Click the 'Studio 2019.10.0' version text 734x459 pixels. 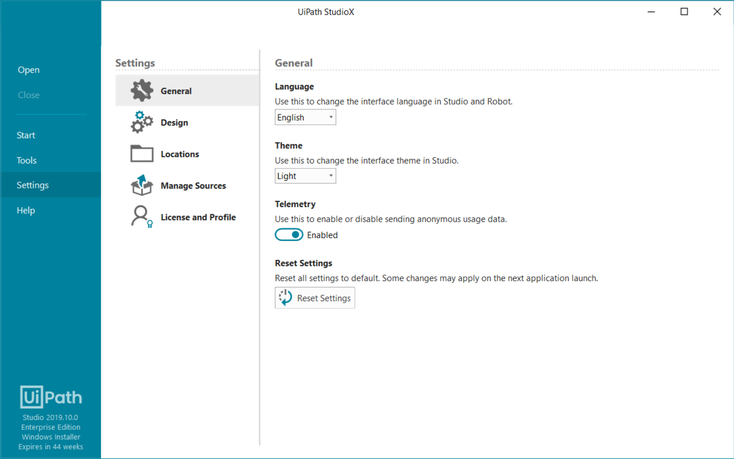[50, 417]
